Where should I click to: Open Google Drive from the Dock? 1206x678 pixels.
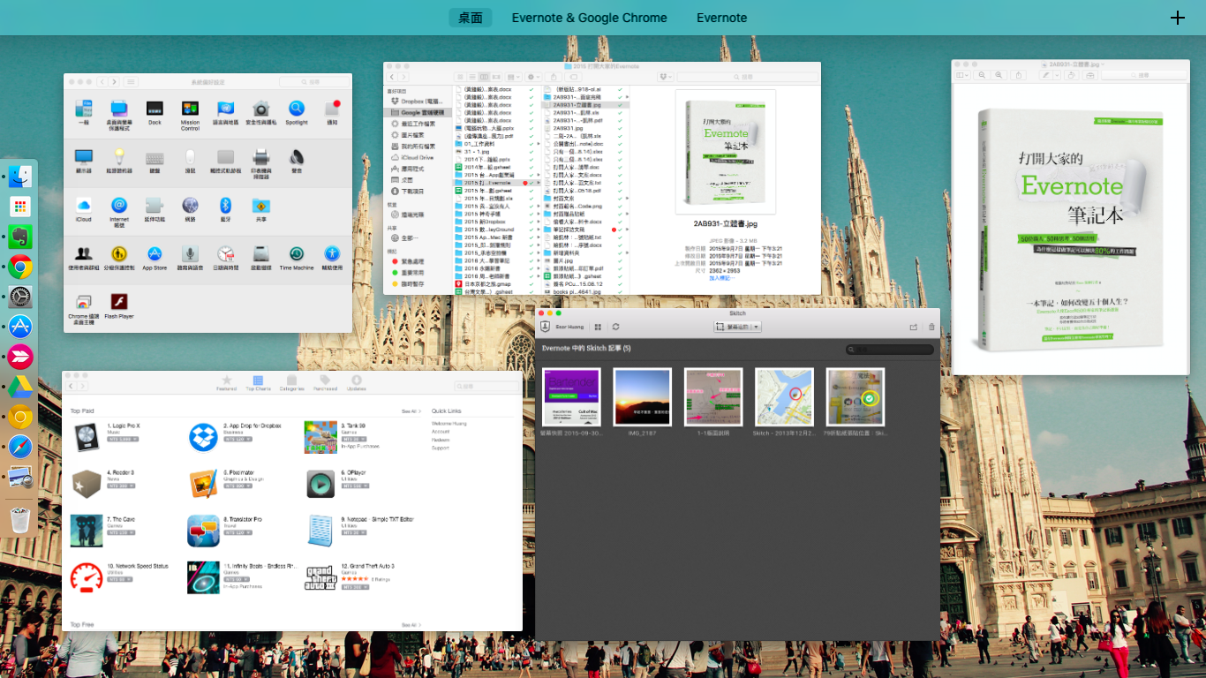tap(20, 387)
